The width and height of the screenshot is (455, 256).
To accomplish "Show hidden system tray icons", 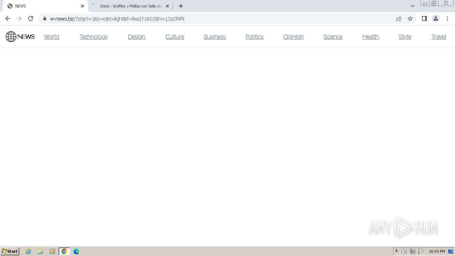I will [396, 251].
